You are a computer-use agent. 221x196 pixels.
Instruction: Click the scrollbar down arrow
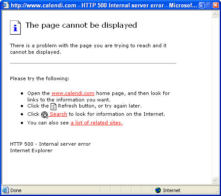(x=215, y=180)
